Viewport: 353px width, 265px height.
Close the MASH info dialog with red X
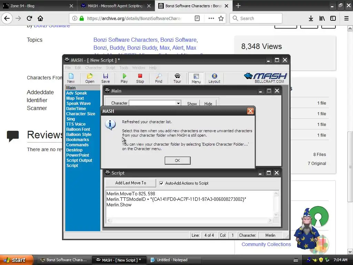(x=250, y=111)
